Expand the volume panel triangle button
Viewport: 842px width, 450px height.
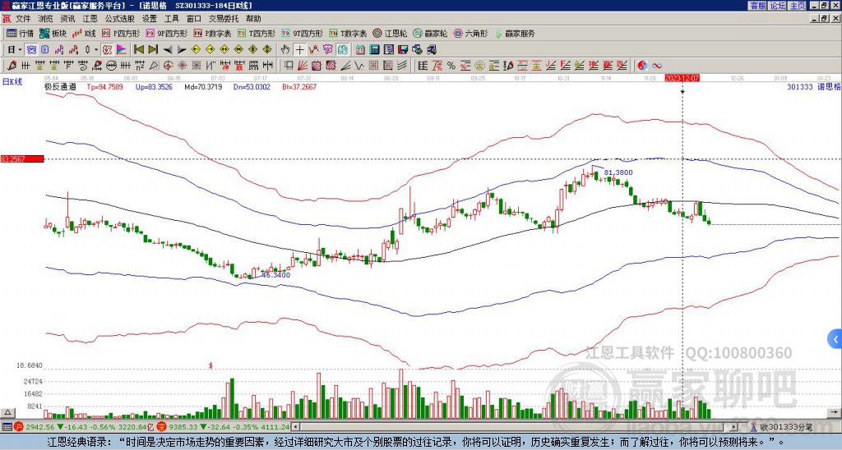(x=7, y=412)
